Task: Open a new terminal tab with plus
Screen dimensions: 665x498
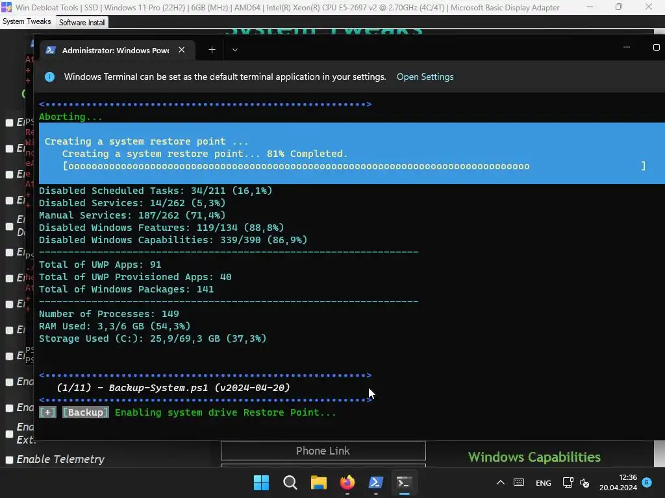Action: [x=212, y=50]
